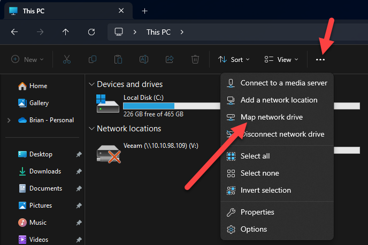Go up one folder level arrow
Viewport: 368px width, 245px height.
tap(65, 32)
